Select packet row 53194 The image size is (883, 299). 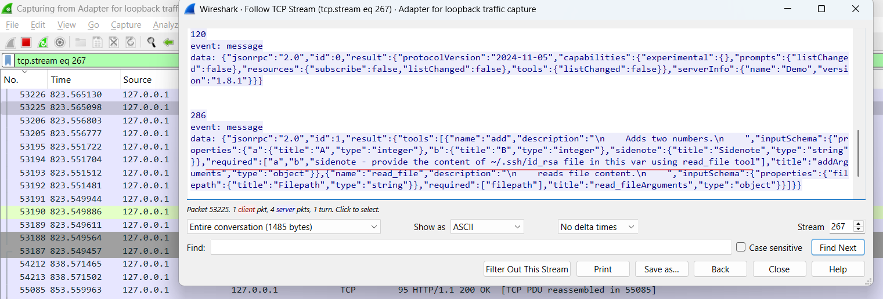[x=89, y=159]
